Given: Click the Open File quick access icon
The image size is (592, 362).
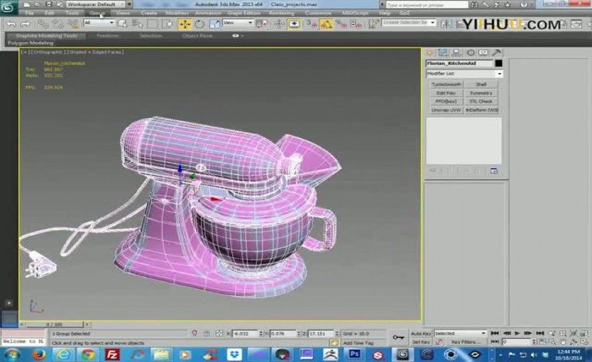Looking at the screenshot, I should click(x=38, y=5).
